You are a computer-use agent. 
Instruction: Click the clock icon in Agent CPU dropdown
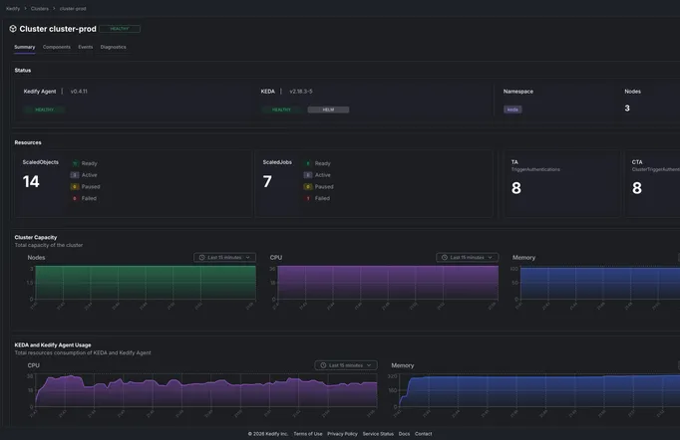[323, 365]
